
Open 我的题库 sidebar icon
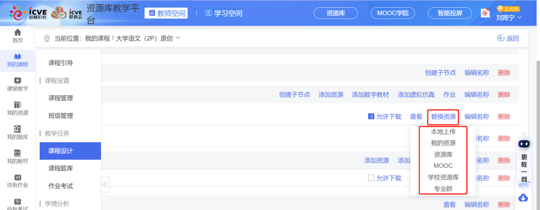tap(17, 129)
